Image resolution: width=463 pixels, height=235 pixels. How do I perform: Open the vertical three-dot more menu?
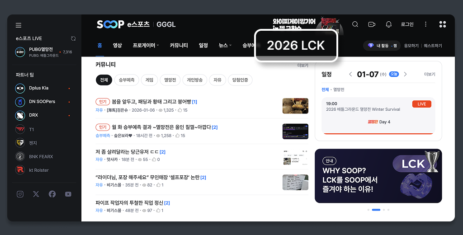click(x=425, y=24)
